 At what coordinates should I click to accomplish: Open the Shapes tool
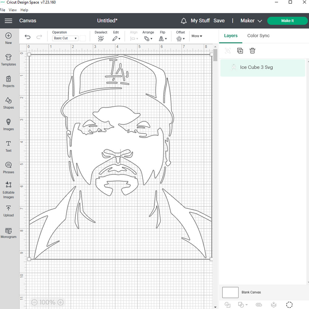tap(8, 103)
